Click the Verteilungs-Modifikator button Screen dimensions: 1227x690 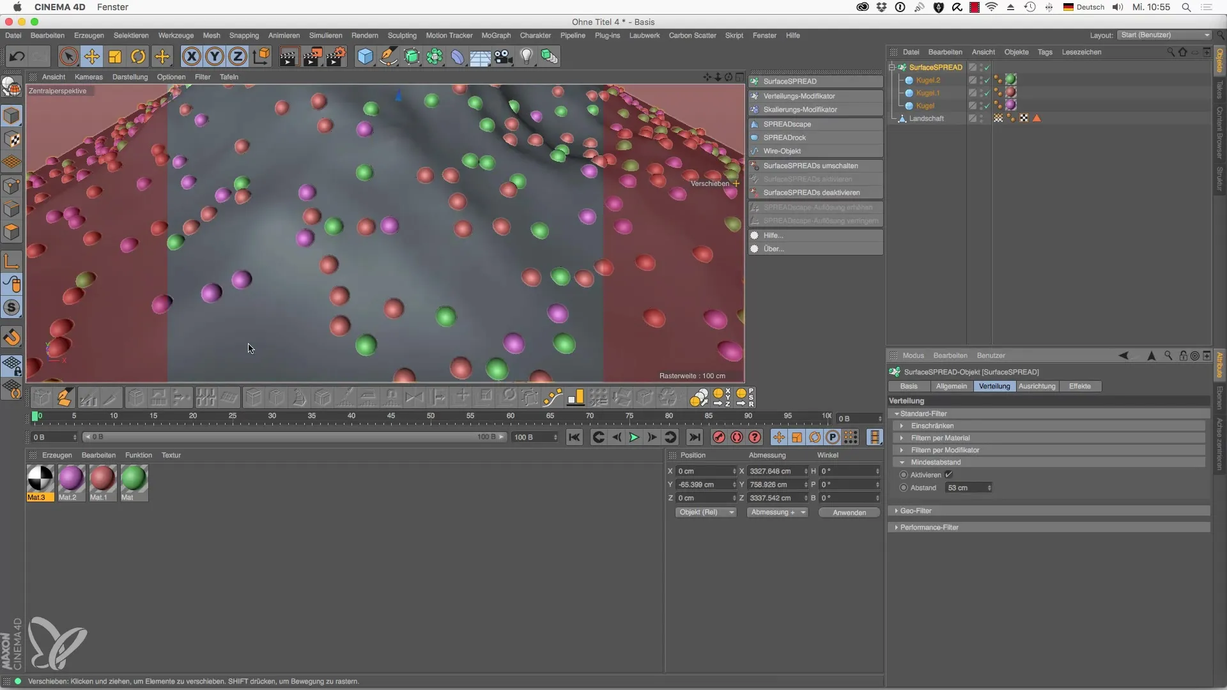815,96
